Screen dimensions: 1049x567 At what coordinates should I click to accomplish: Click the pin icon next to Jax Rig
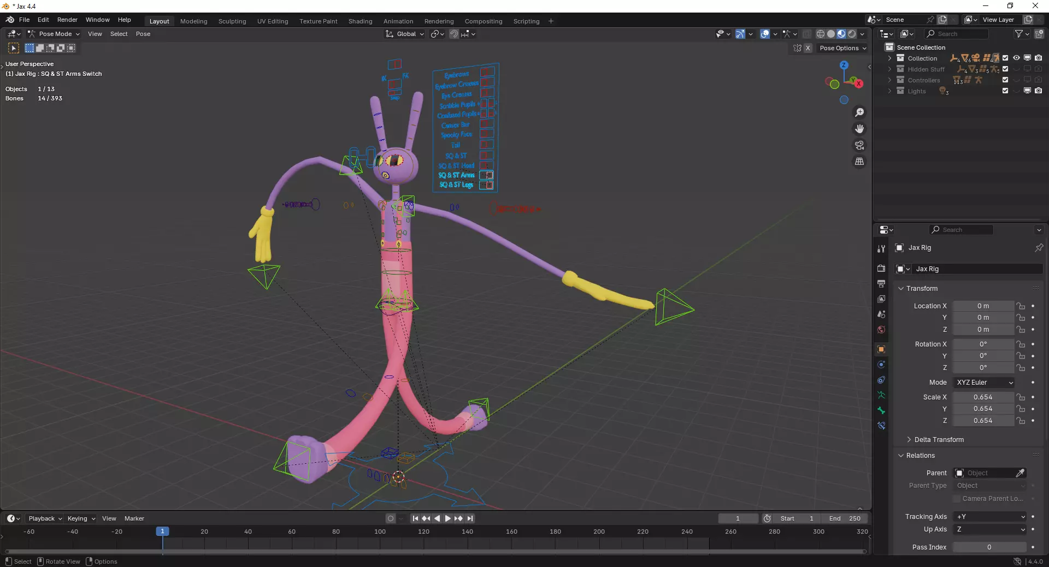click(1039, 248)
